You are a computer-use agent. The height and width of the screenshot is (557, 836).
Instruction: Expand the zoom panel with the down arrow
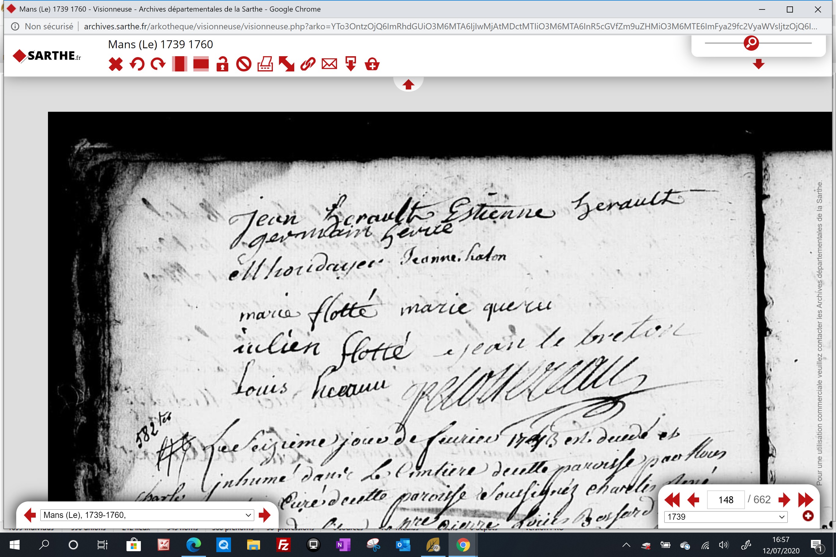click(x=758, y=64)
